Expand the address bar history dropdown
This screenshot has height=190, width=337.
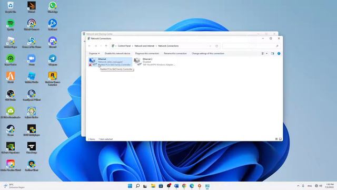[x=210, y=46]
